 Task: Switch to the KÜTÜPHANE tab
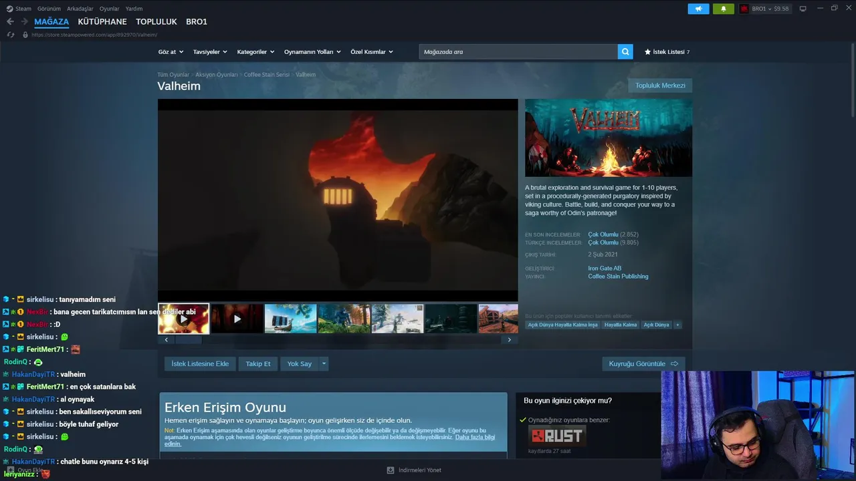click(102, 21)
